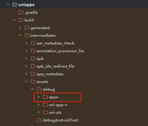Select the uniappx project name
The height and width of the screenshot is (126, 148).
26,5
